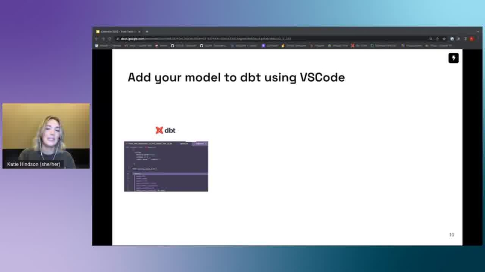Viewport: 485px width, 272px height.
Task: Open the first GitHub-icon bookmark
Action: coord(183,46)
